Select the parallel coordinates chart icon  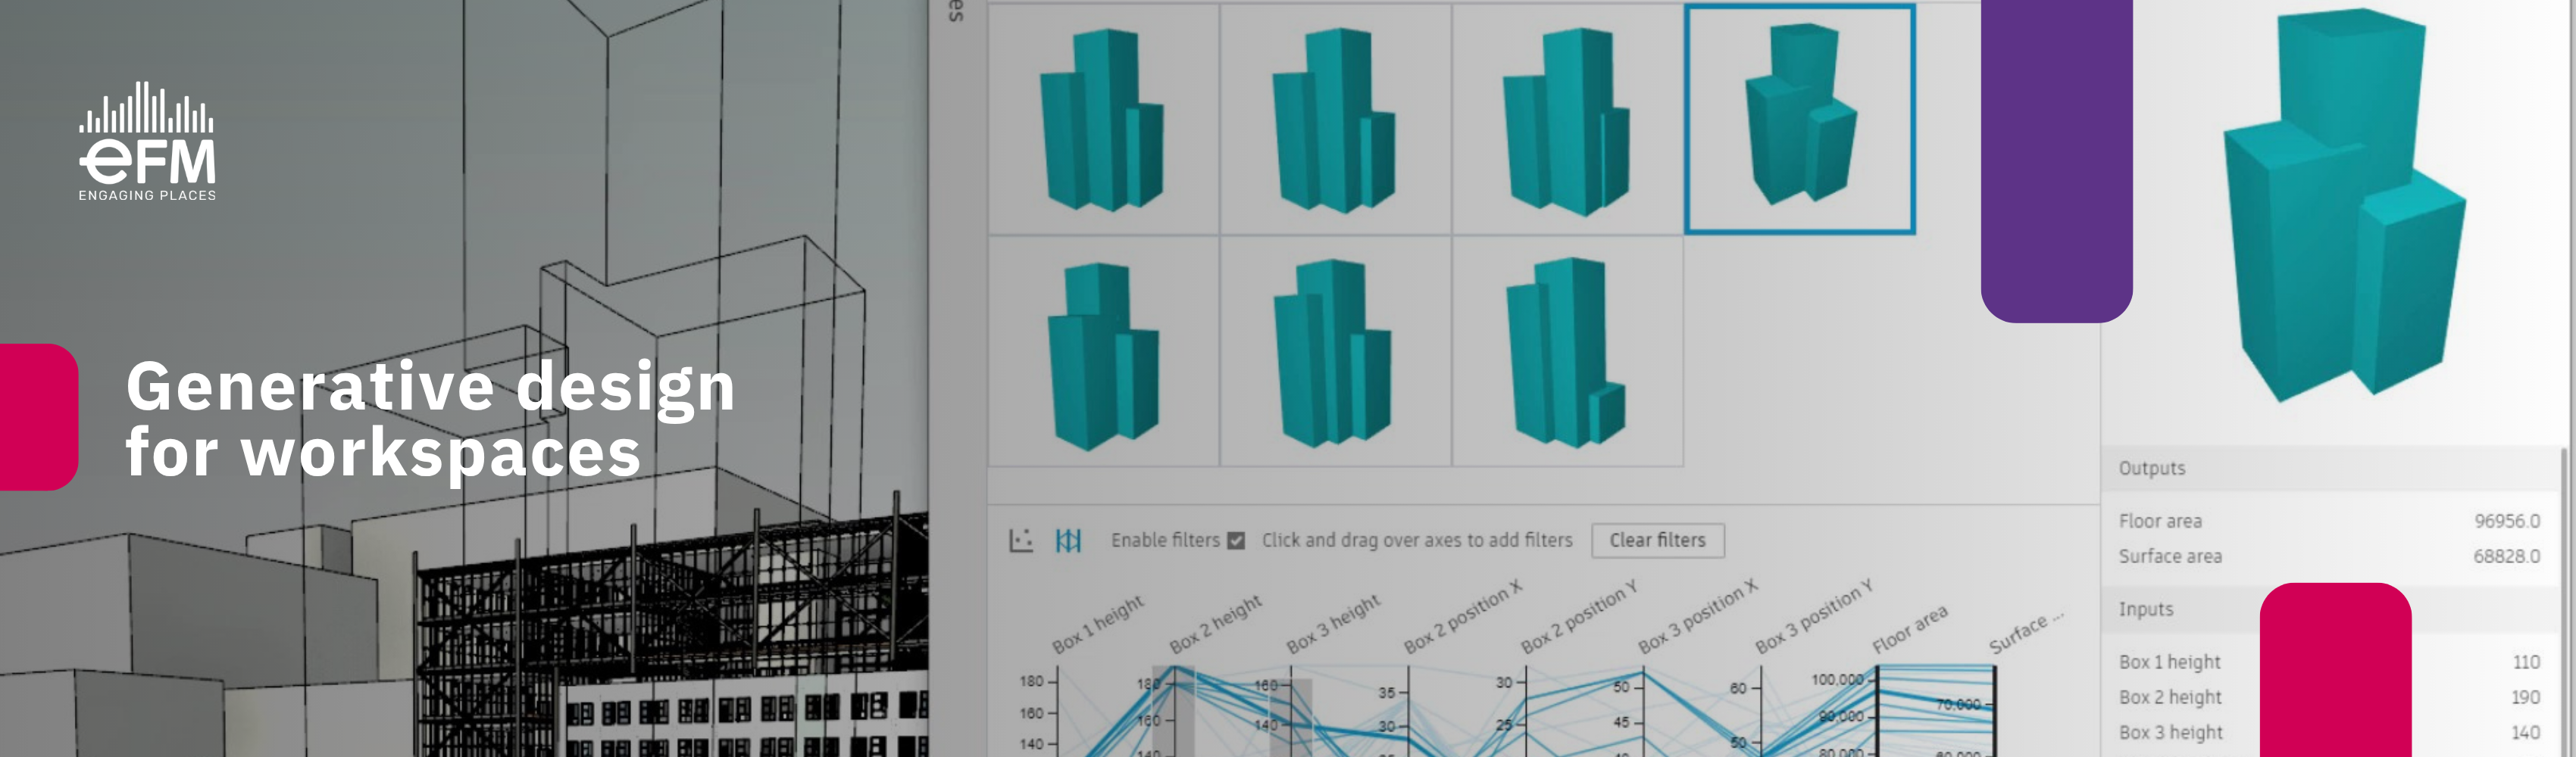1068,540
